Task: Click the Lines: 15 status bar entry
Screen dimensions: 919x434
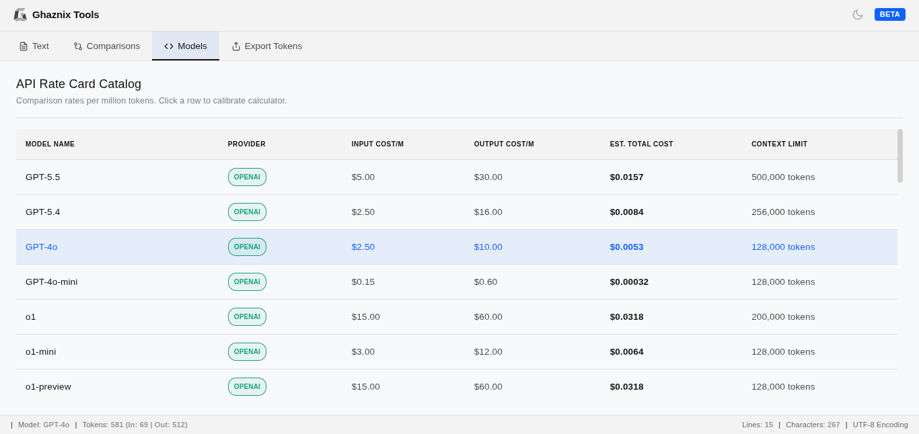Action: coord(758,425)
